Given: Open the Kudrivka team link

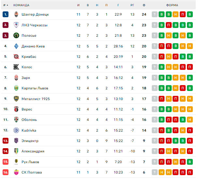Looking at the screenshot, I should 29,130.
